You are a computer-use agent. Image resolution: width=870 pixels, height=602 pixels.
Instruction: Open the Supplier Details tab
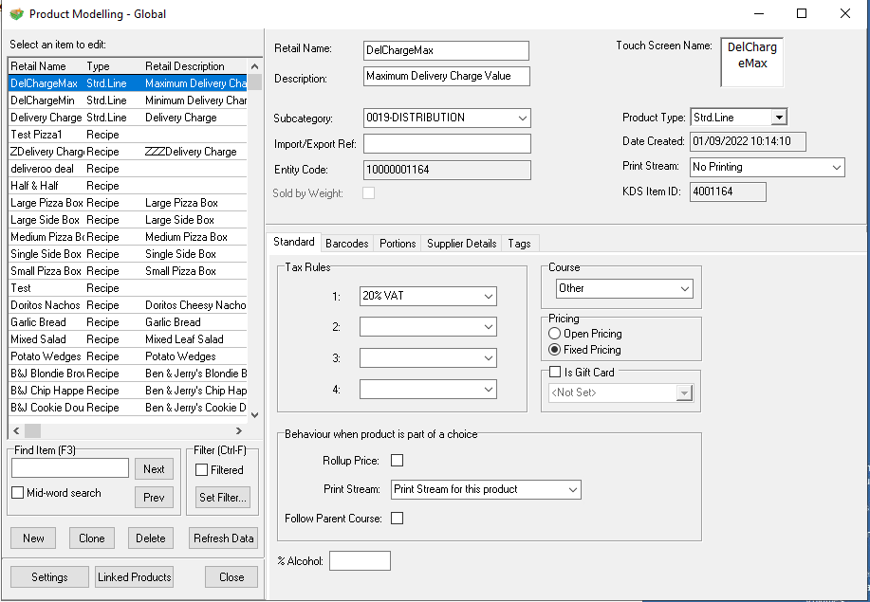(x=461, y=244)
